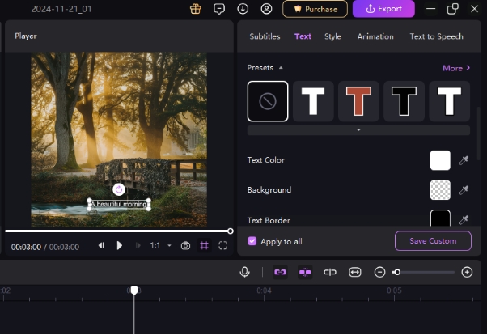Switch to the Animation tab

(375, 36)
